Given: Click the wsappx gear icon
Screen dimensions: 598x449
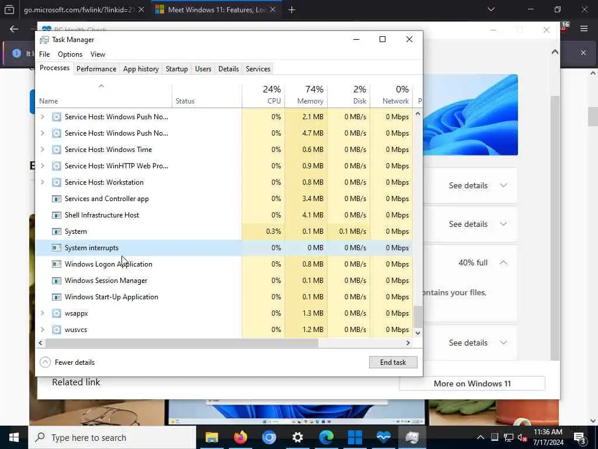Looking at the screenshot, I should 57,313.
